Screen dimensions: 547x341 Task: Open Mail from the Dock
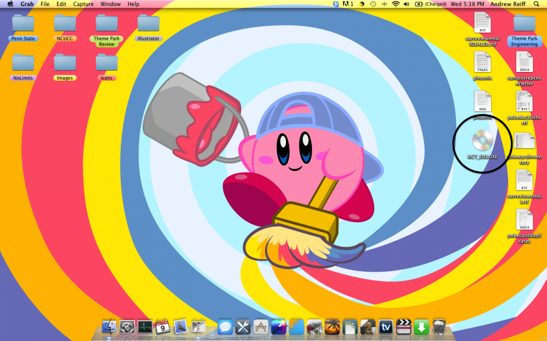tap(179, 327)
